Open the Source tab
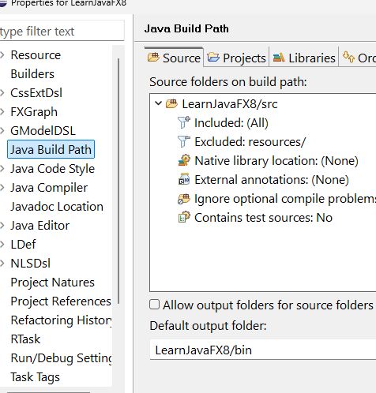This screenshot has width=376, height=393. pyautogui.click(x=174, y=57)
